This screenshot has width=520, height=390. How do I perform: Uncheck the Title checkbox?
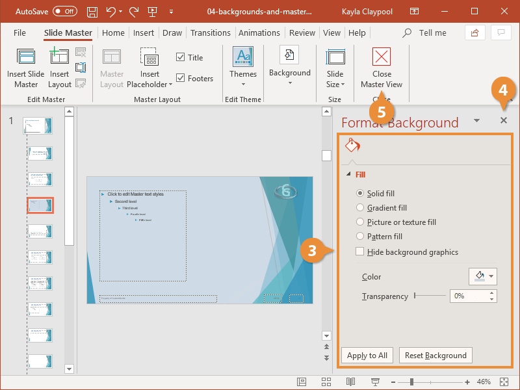[181, 57]
